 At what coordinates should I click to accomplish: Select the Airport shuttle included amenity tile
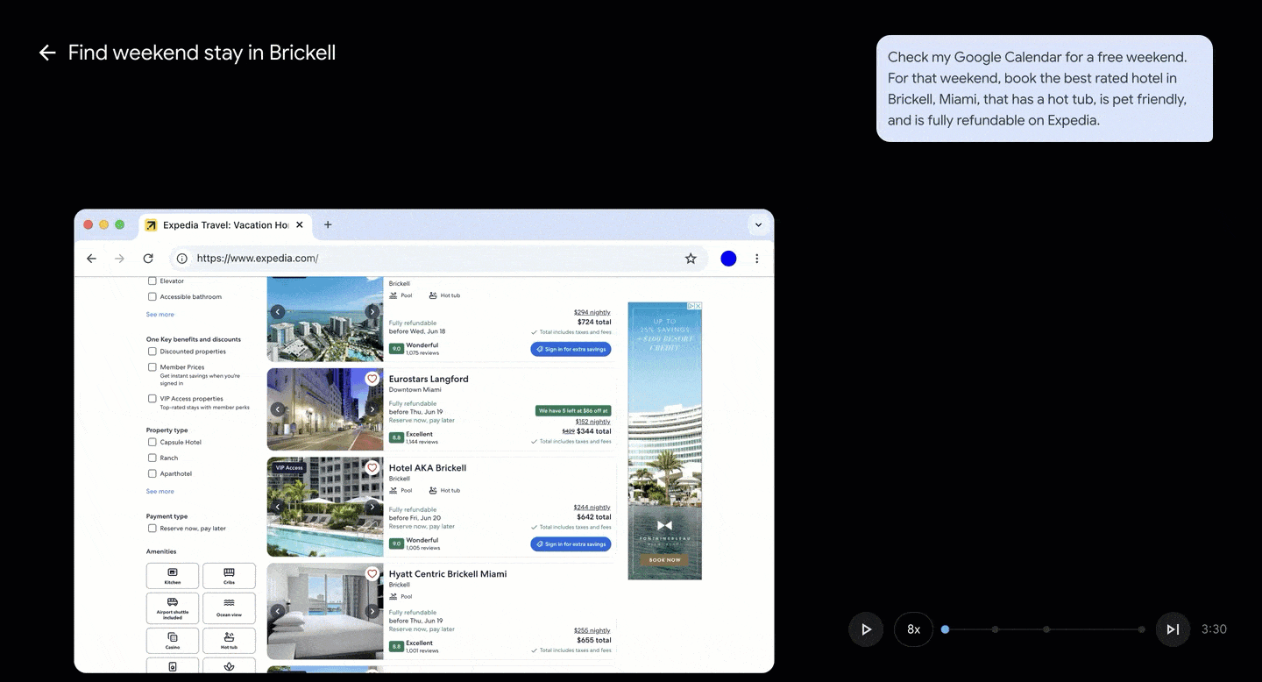pos(173,608)
